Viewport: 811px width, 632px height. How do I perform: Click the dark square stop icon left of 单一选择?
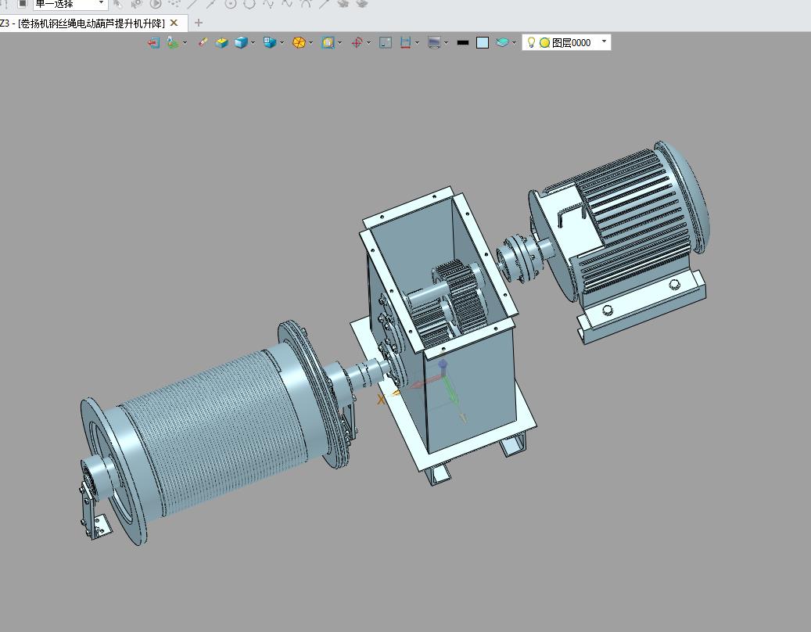point(22,4)
